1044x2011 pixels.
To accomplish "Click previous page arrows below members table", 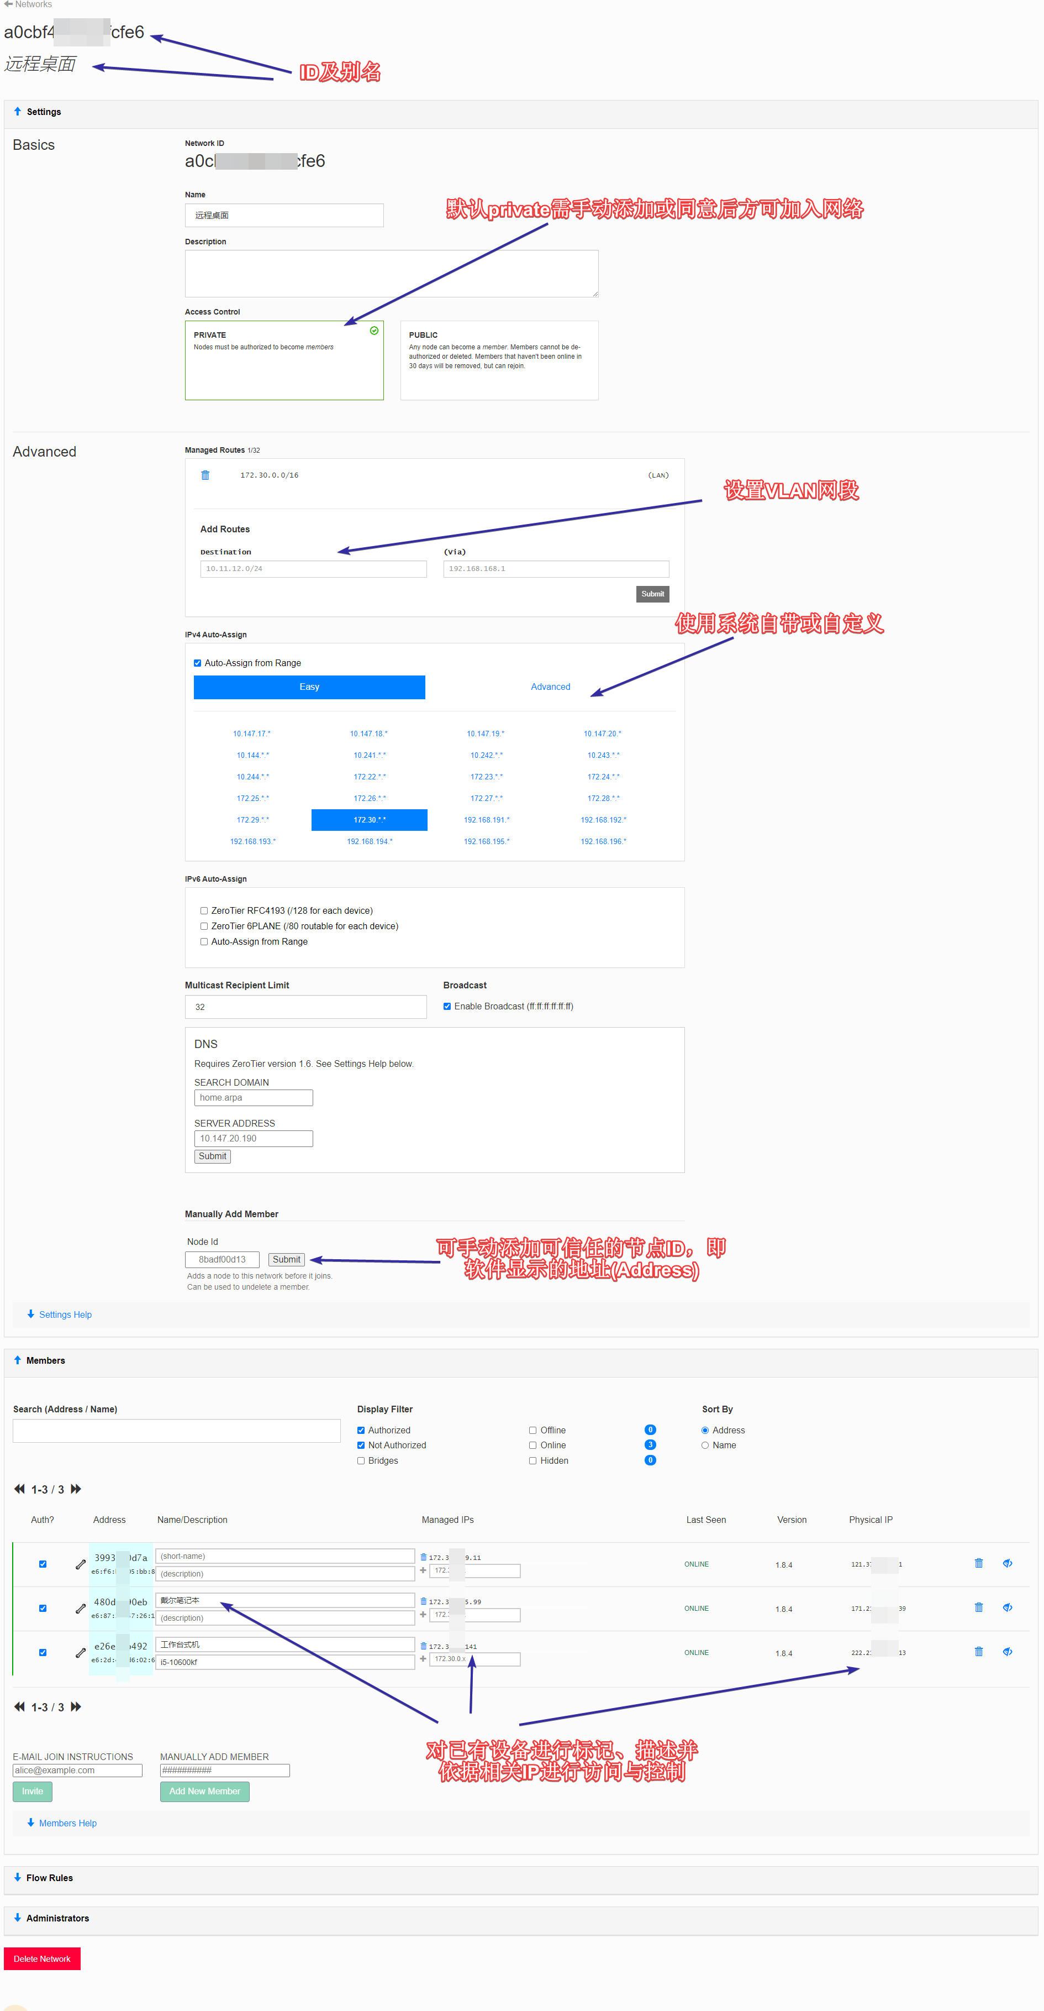I will 19,1706.
